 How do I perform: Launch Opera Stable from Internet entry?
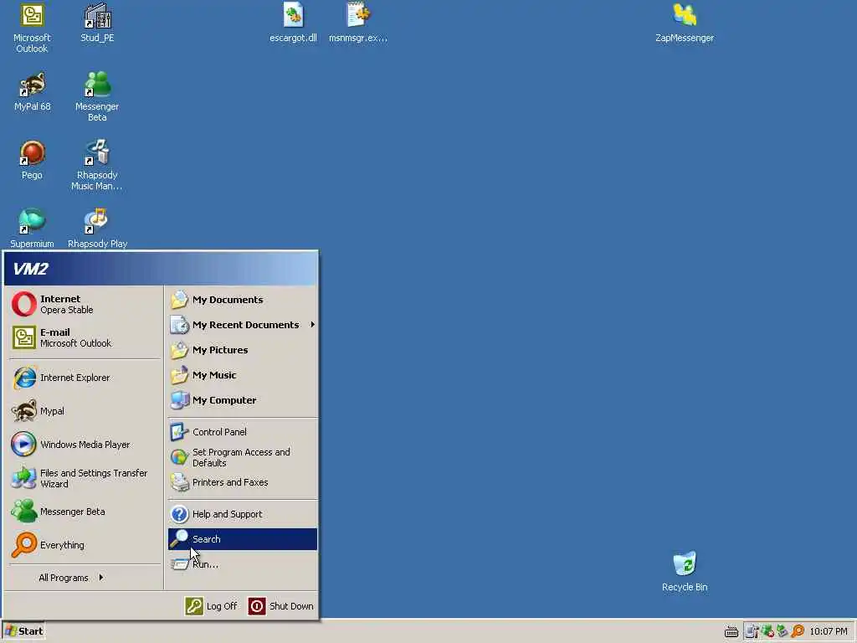click(x=85, y=305)
